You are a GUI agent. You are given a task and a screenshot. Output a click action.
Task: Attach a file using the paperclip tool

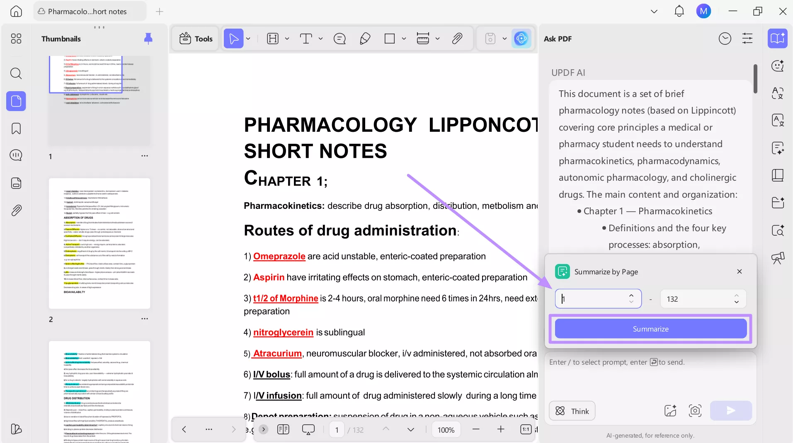(x=457, y=39)
